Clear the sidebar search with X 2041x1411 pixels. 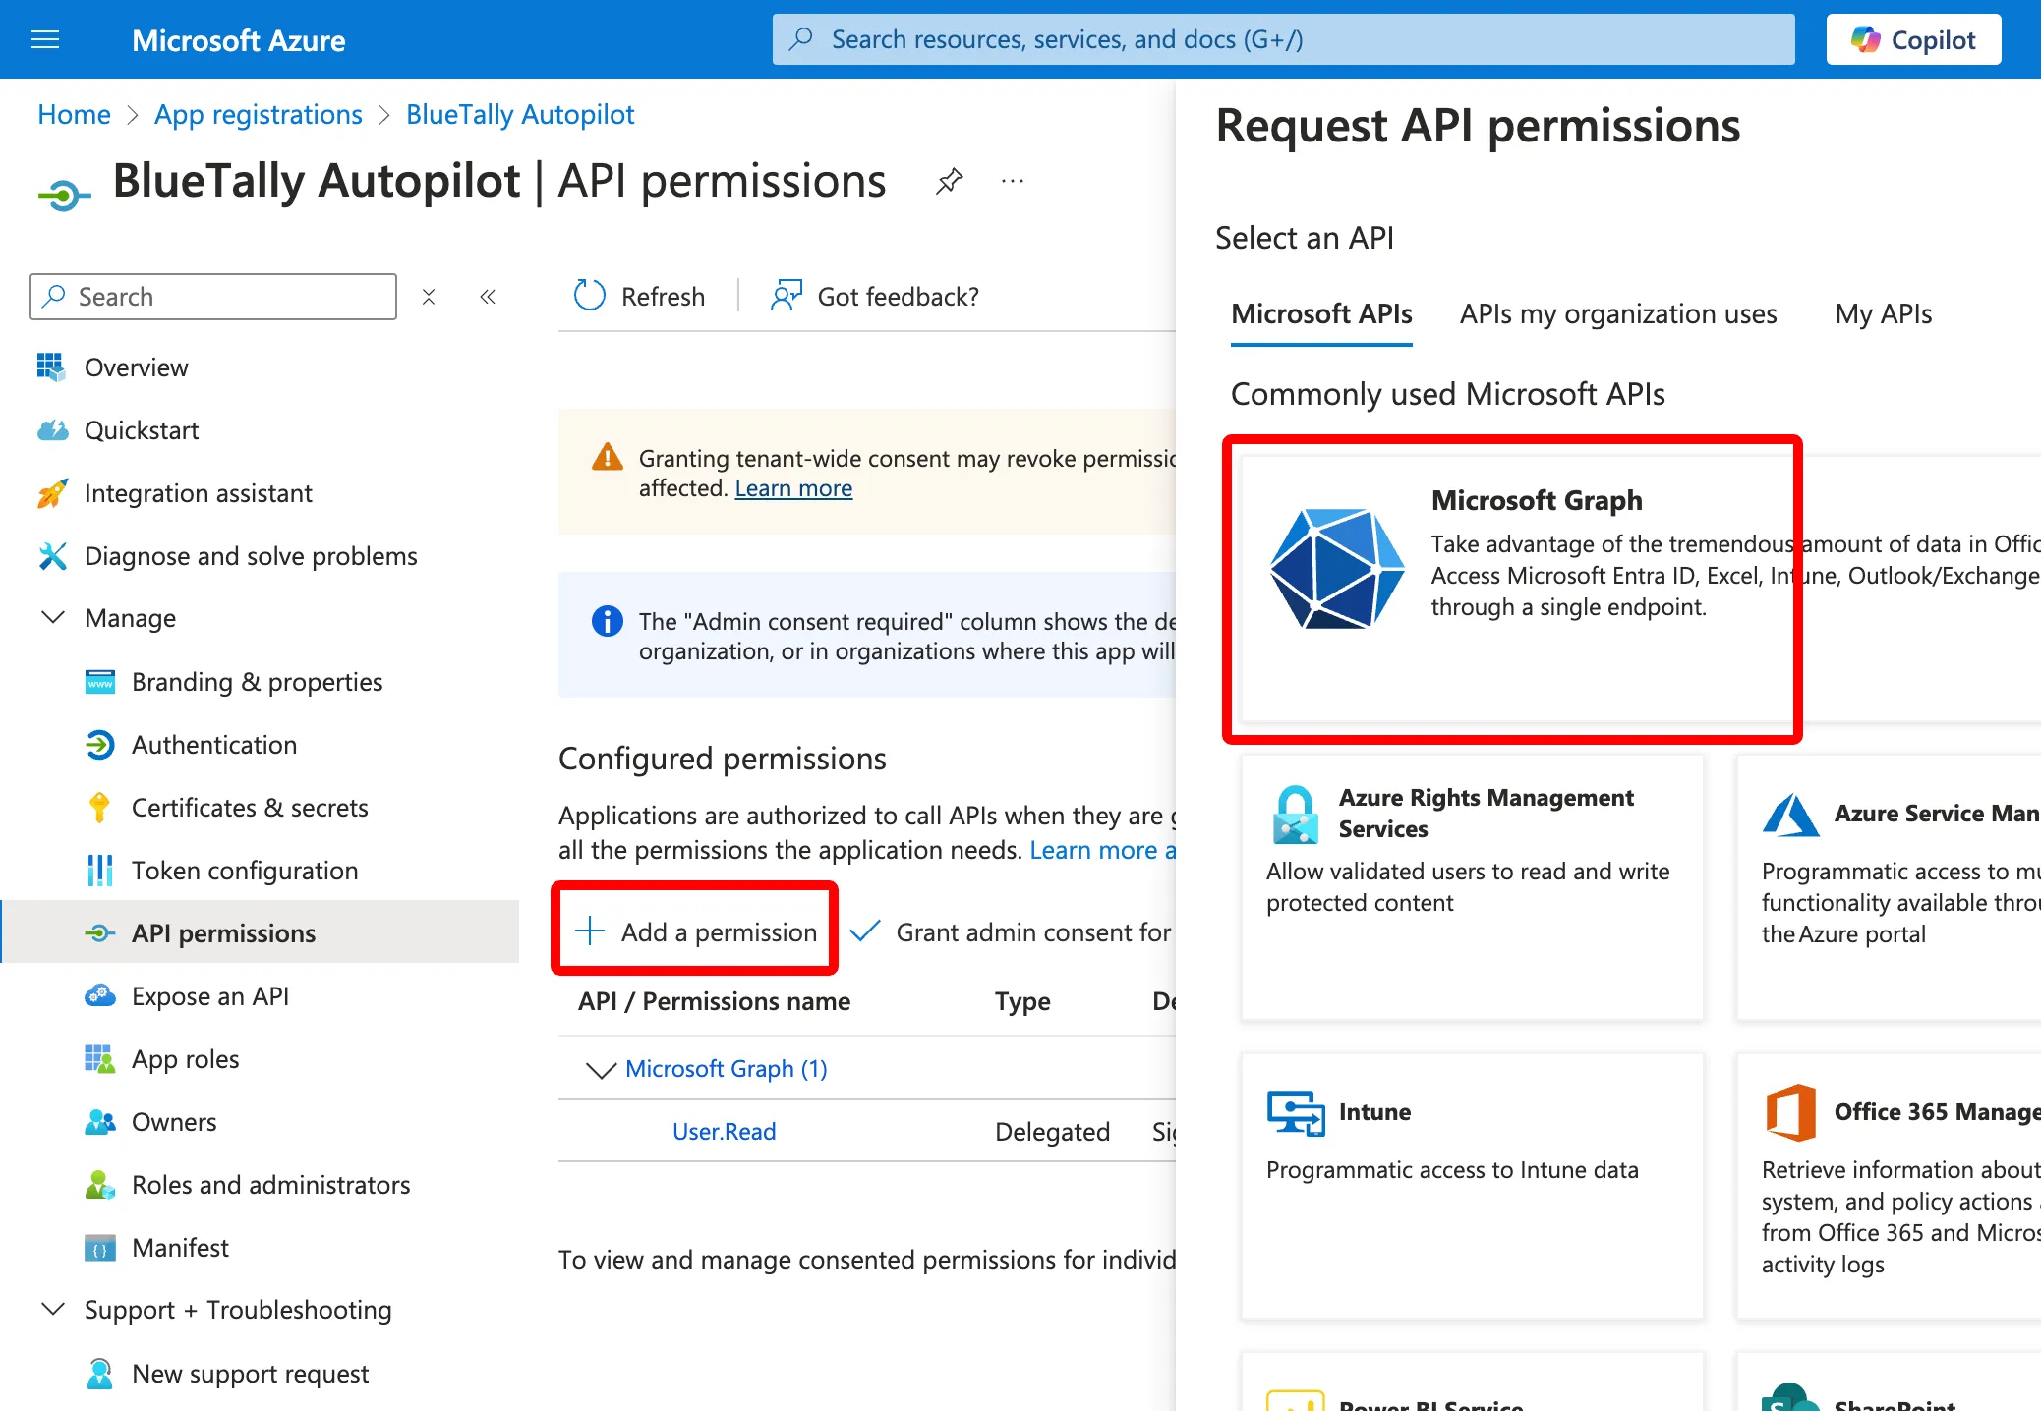(x=429, y=297)
